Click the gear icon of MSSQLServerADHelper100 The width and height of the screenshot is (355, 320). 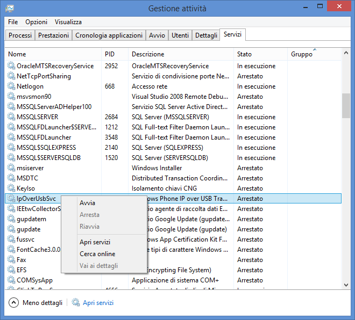(11, 106)
